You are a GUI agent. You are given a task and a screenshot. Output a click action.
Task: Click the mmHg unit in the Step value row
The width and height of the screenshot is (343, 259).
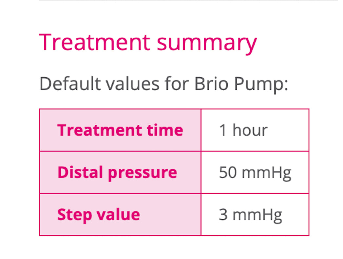pos(257,216)
